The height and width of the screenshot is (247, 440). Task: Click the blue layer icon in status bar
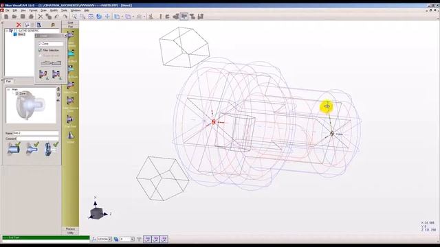click(116, 239)
